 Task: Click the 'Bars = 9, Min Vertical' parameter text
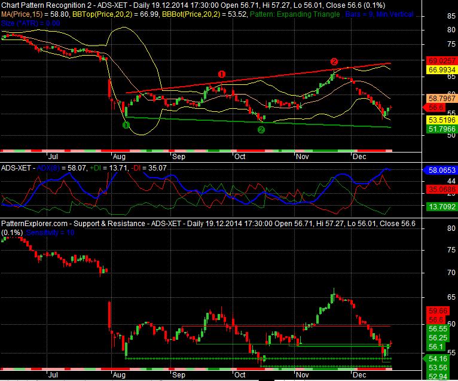click(379, 14)
